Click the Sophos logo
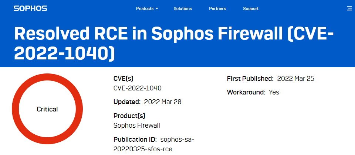 point(30,8)
